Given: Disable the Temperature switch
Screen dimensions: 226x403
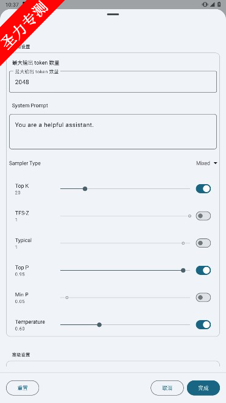Looking at the screenshot, I should click(203, 325).
